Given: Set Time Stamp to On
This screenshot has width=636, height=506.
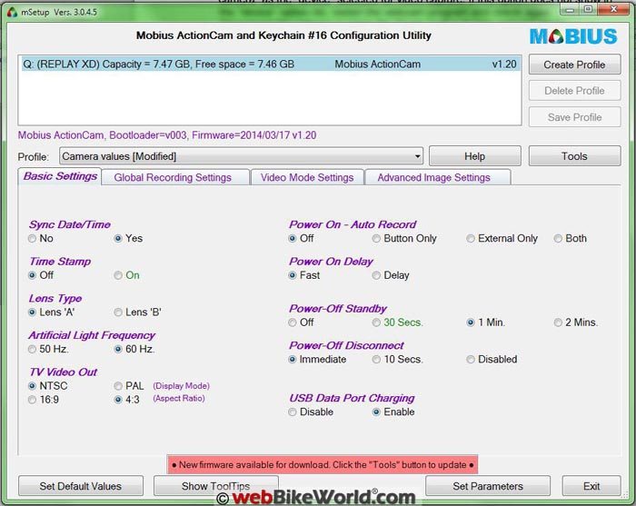Looking at the screenshot, I should tap(118, 275).
